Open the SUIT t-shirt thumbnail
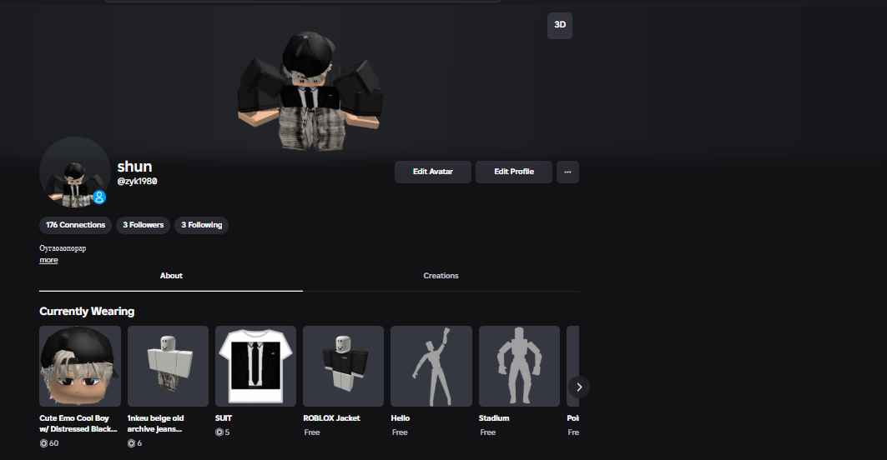The height and width of the screenshot is (460, 887). (255, 366)
